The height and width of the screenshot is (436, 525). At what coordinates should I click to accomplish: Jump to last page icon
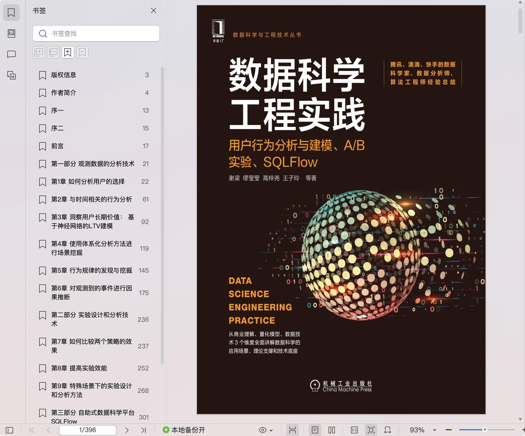pyautogui.click(x=144, y=430)
